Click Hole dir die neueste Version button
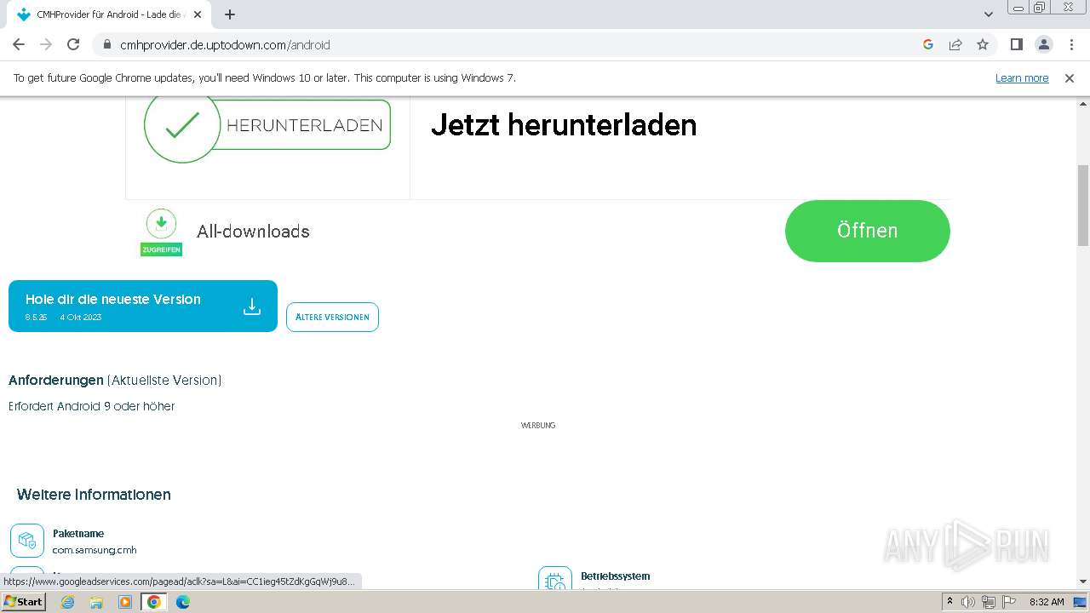 tap(143, 306)
